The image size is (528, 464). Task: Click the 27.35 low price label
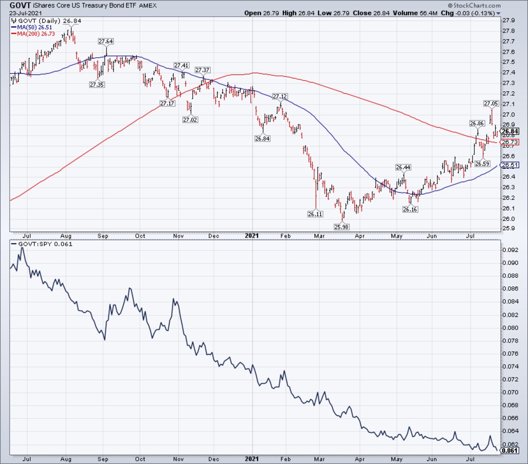coord(97,84)
